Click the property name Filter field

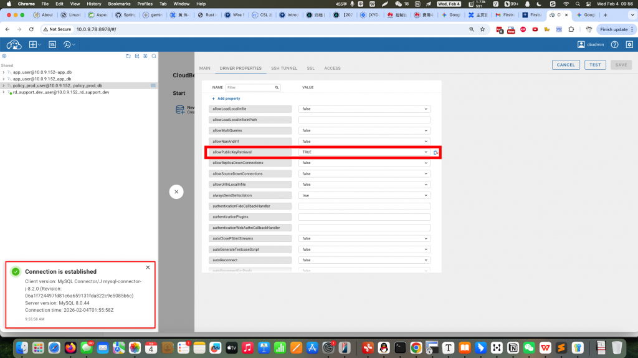pos(250,88)
